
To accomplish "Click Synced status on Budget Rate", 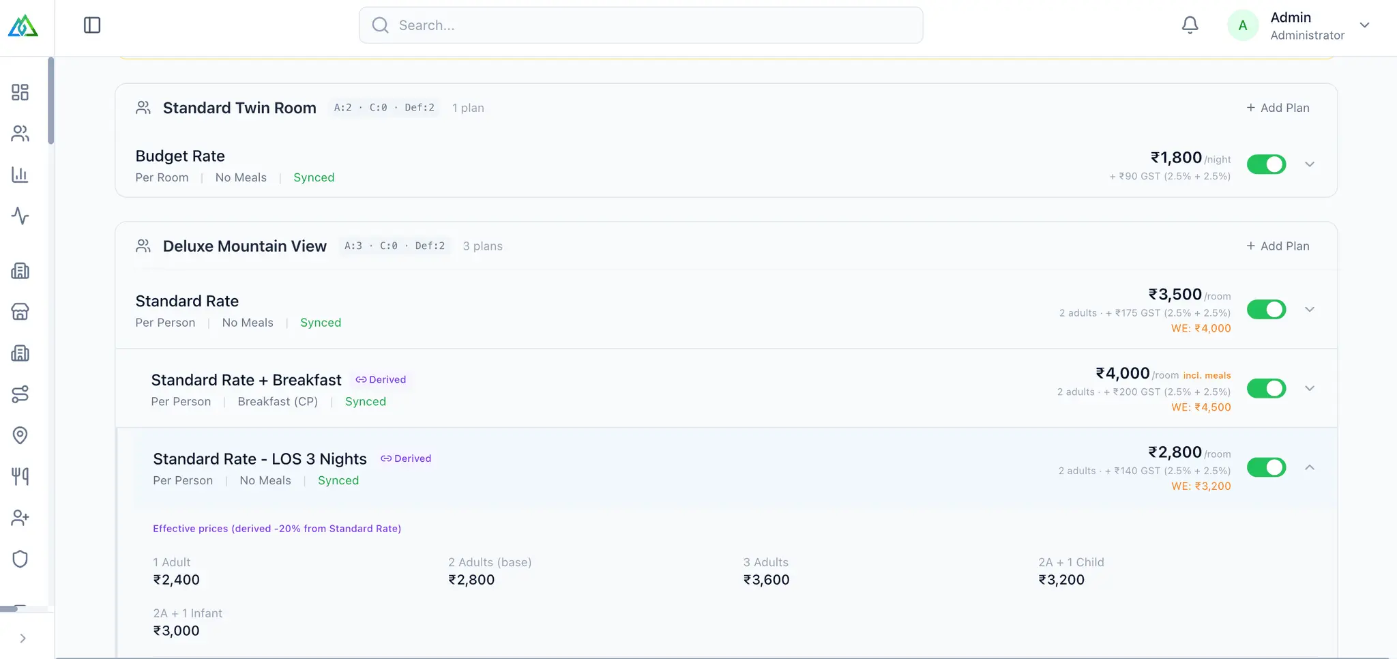I will pos(314,177).
